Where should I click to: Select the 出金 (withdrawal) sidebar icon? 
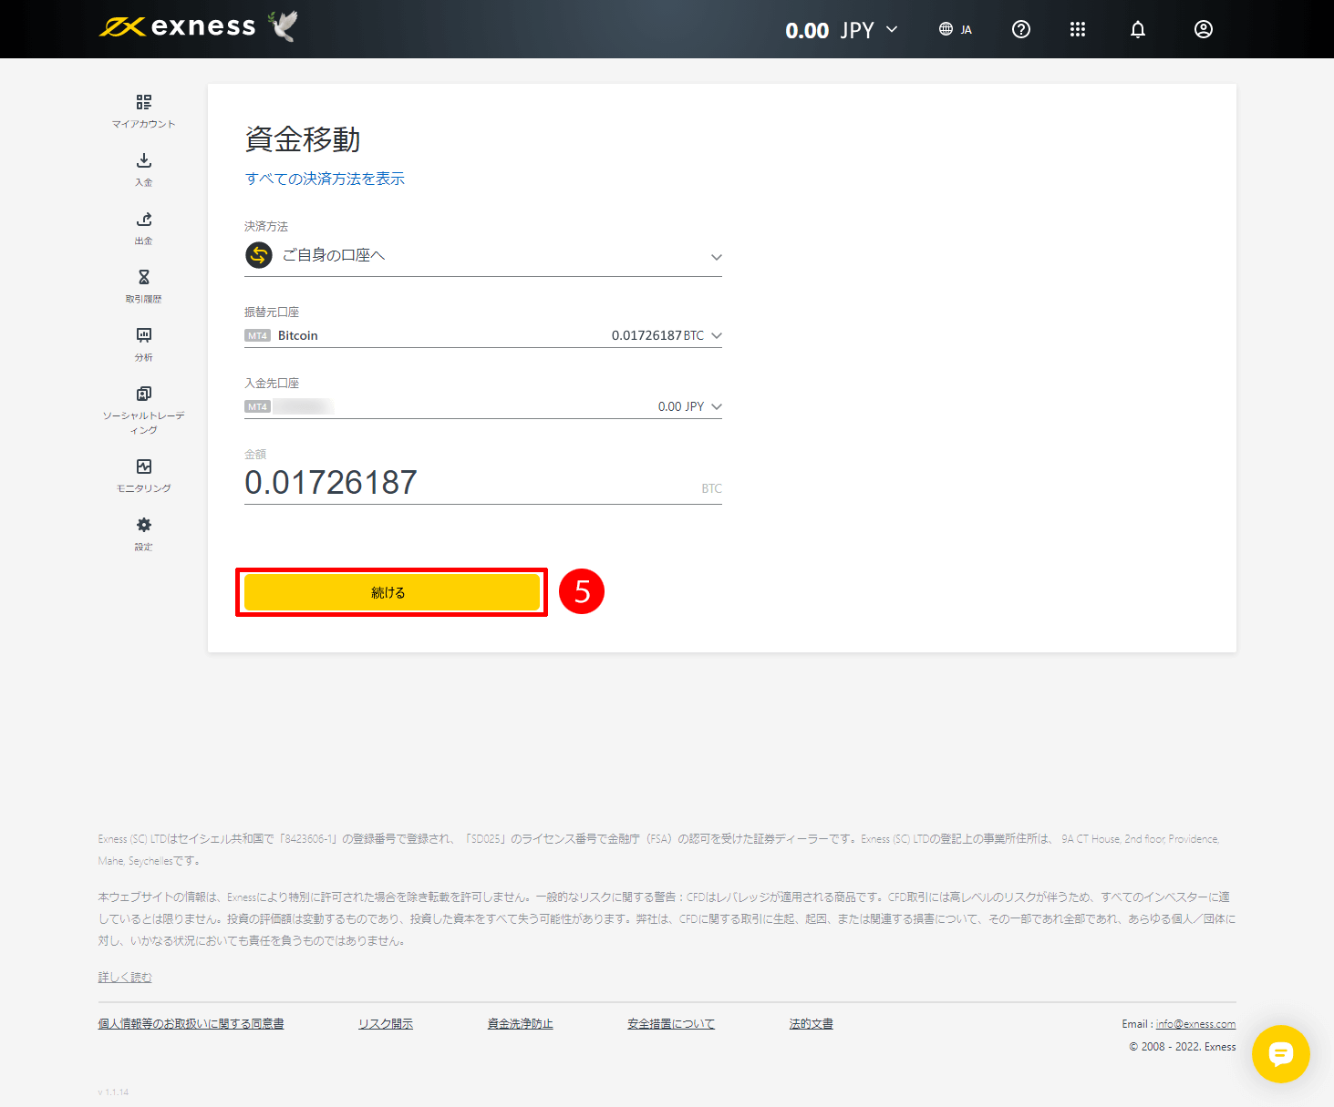click(x=143, y=227)
